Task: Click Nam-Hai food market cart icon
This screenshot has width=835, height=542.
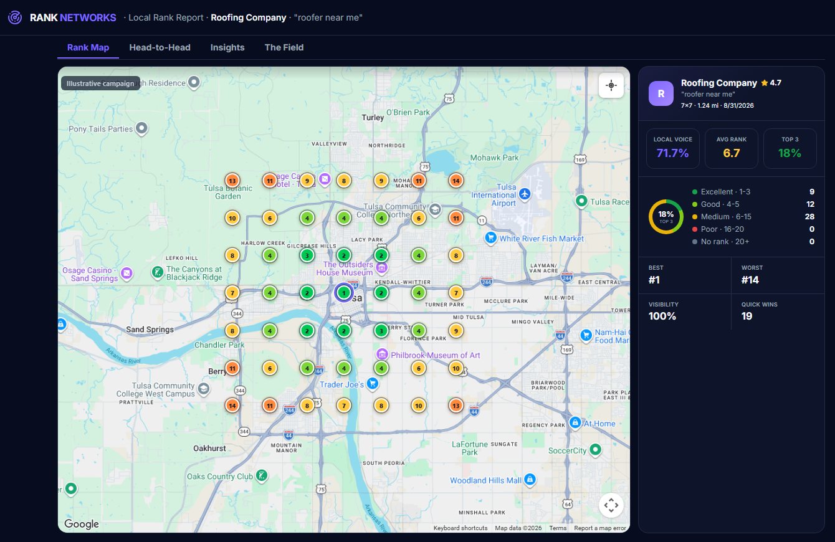Action: click(586, 336)
